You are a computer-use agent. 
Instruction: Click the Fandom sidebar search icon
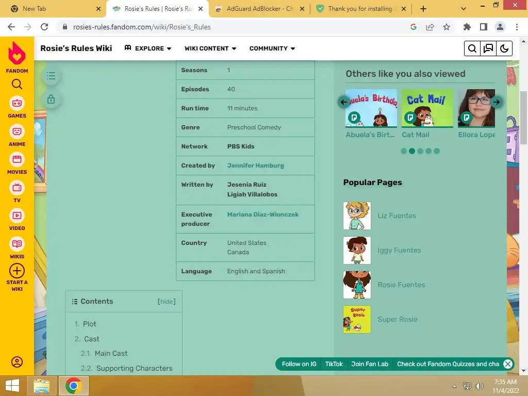[17, 84]
